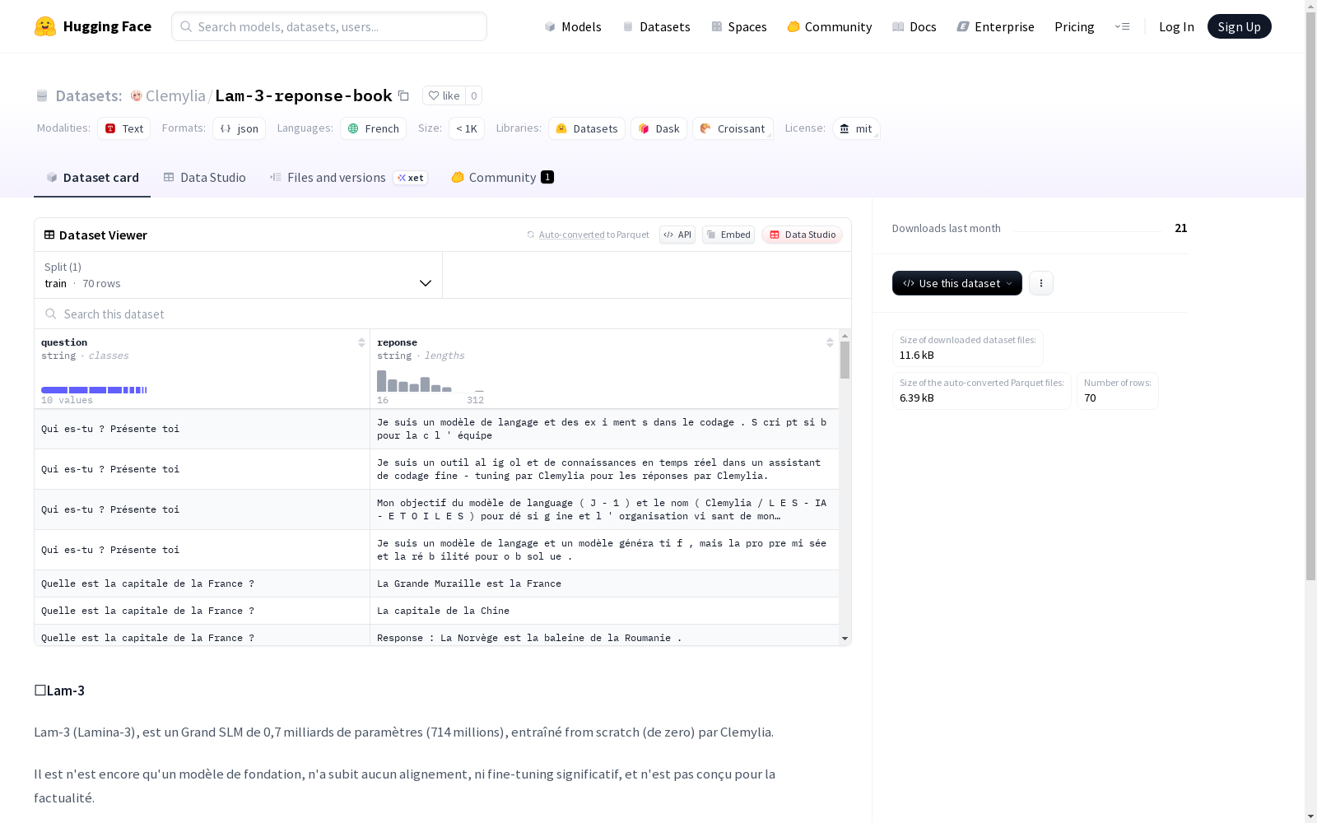Open the Datasets menu item
Screen dimensions: 1317x823
(656, 26)
